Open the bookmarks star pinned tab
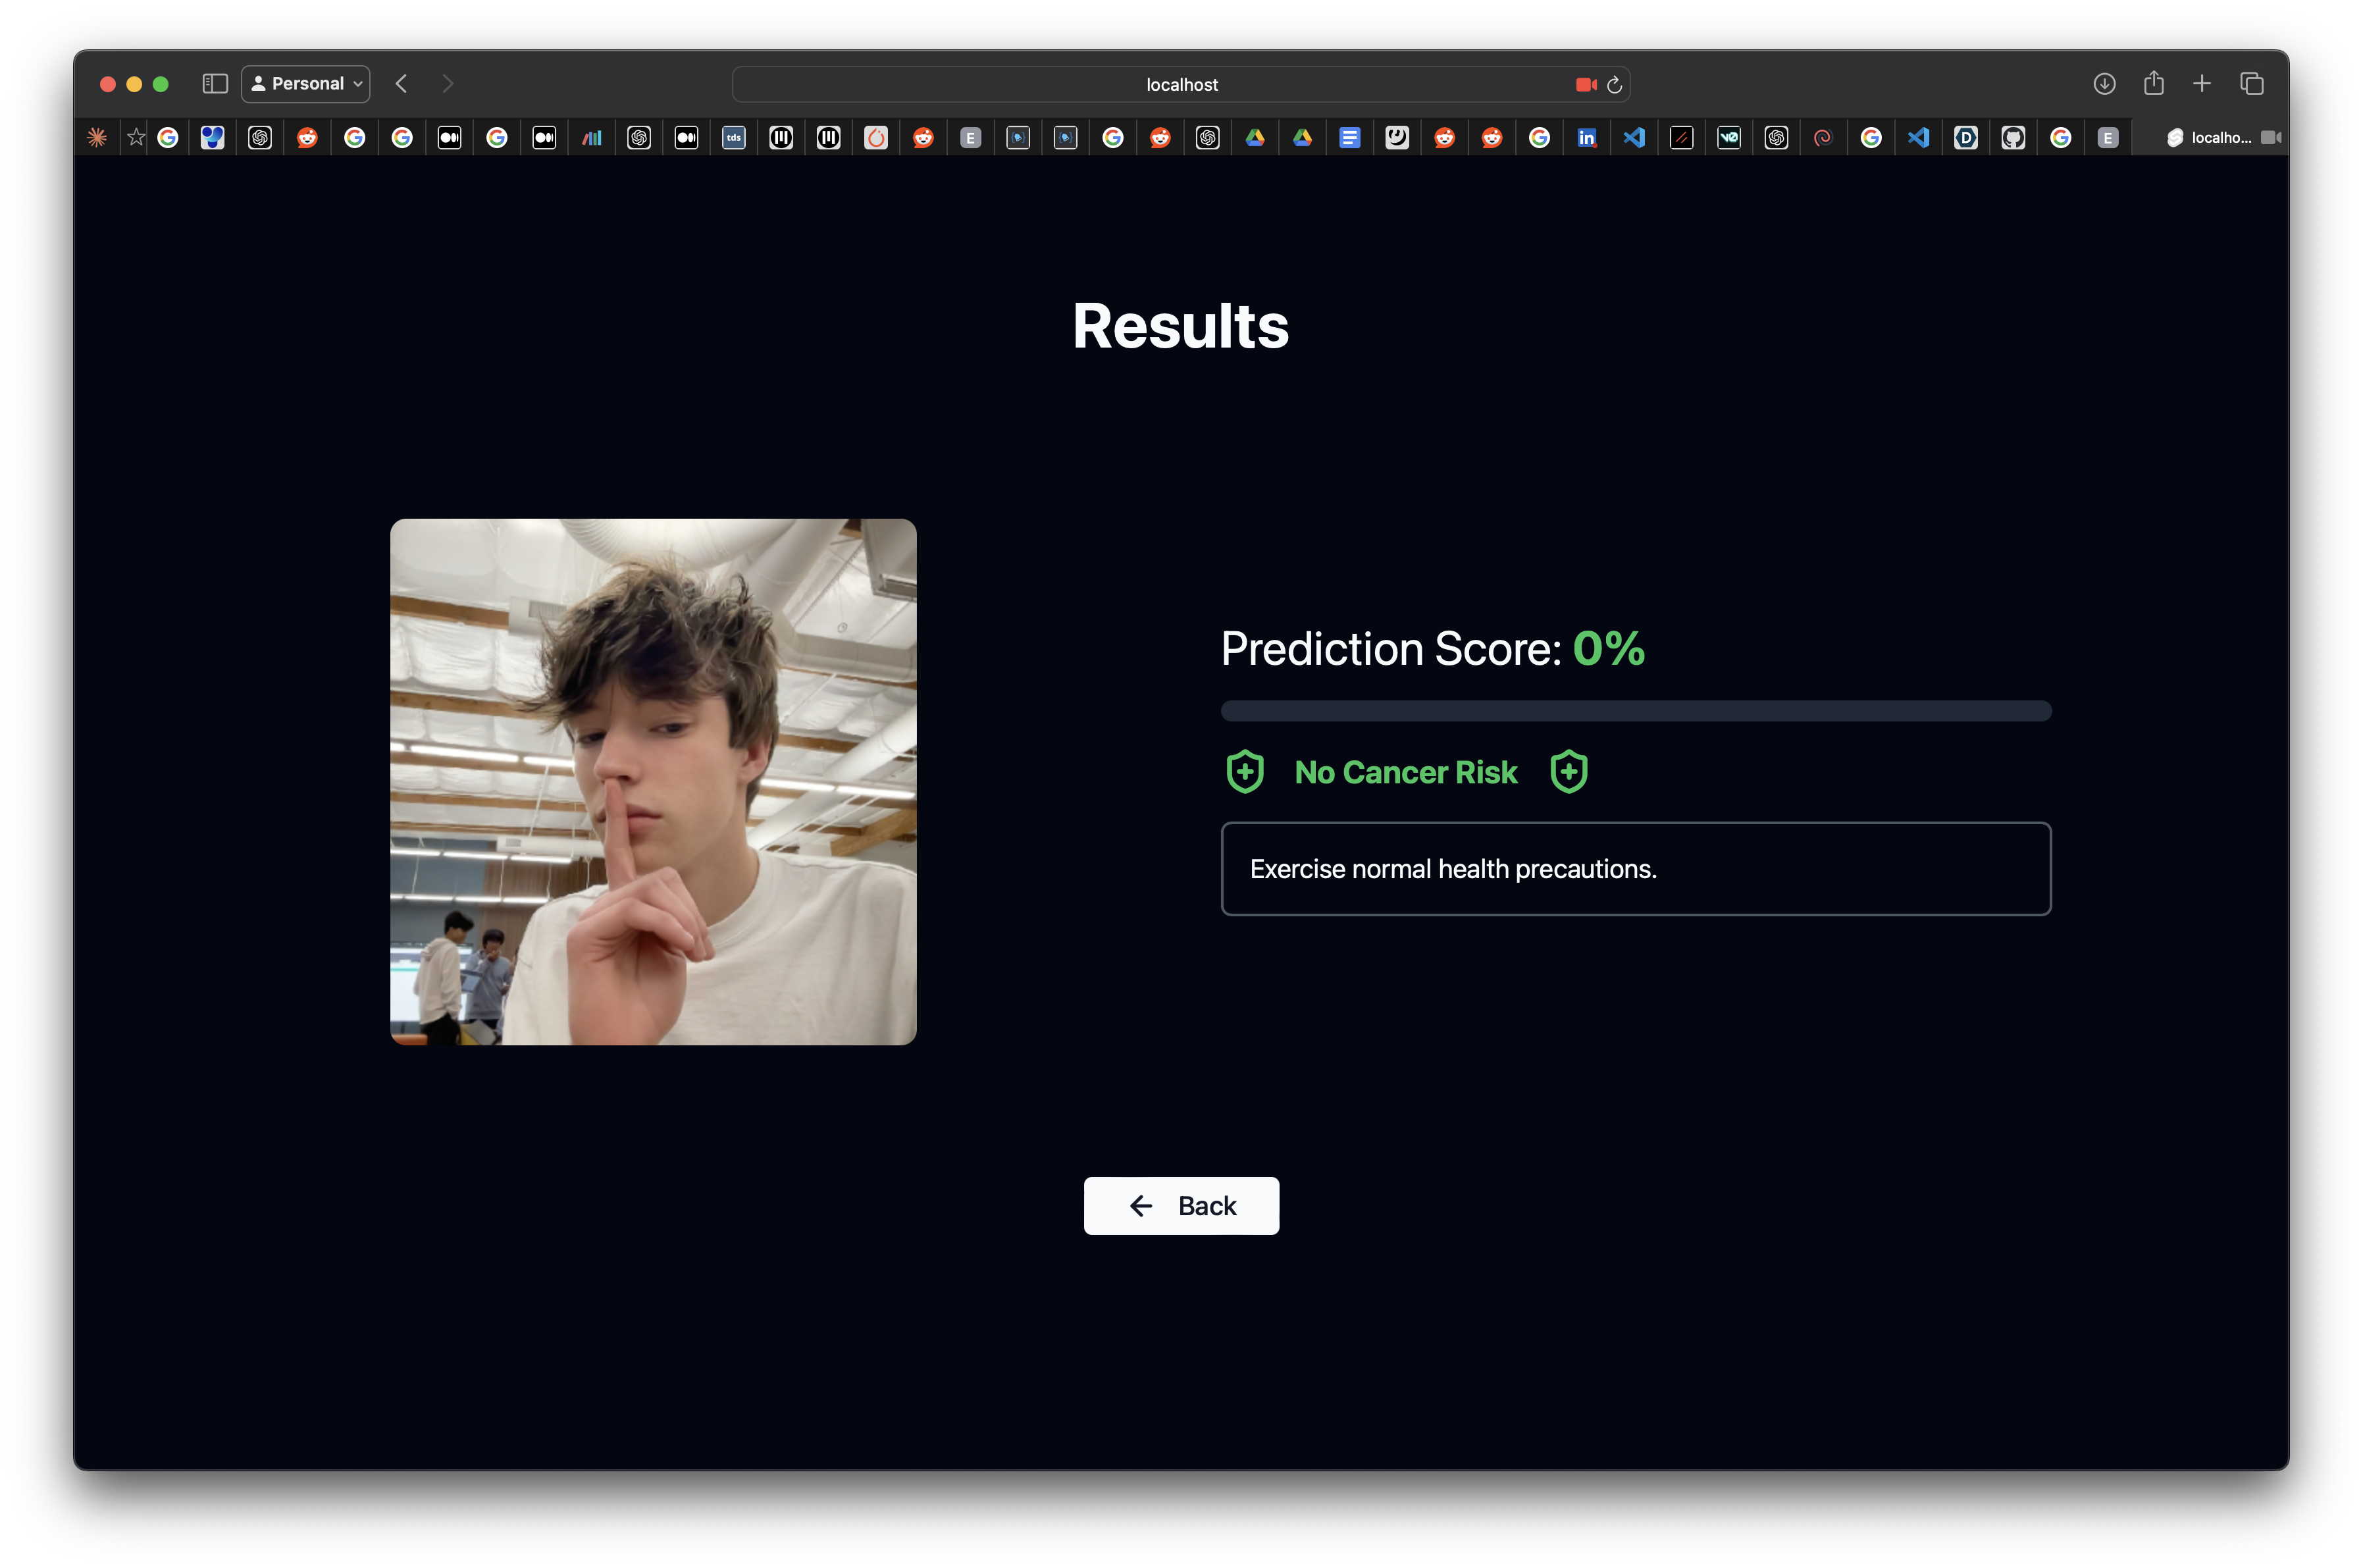The image size is (2363, 1568). pos(136,138)
